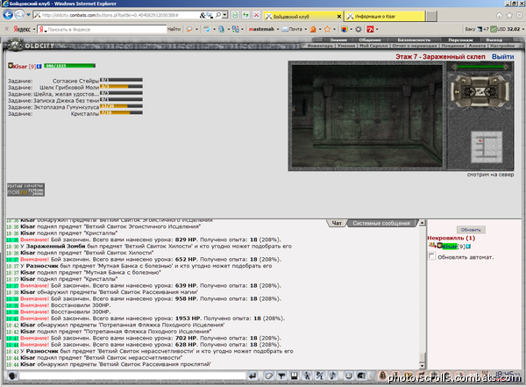
Task: Open a new blank browser tab
Action: pos(431,16)
